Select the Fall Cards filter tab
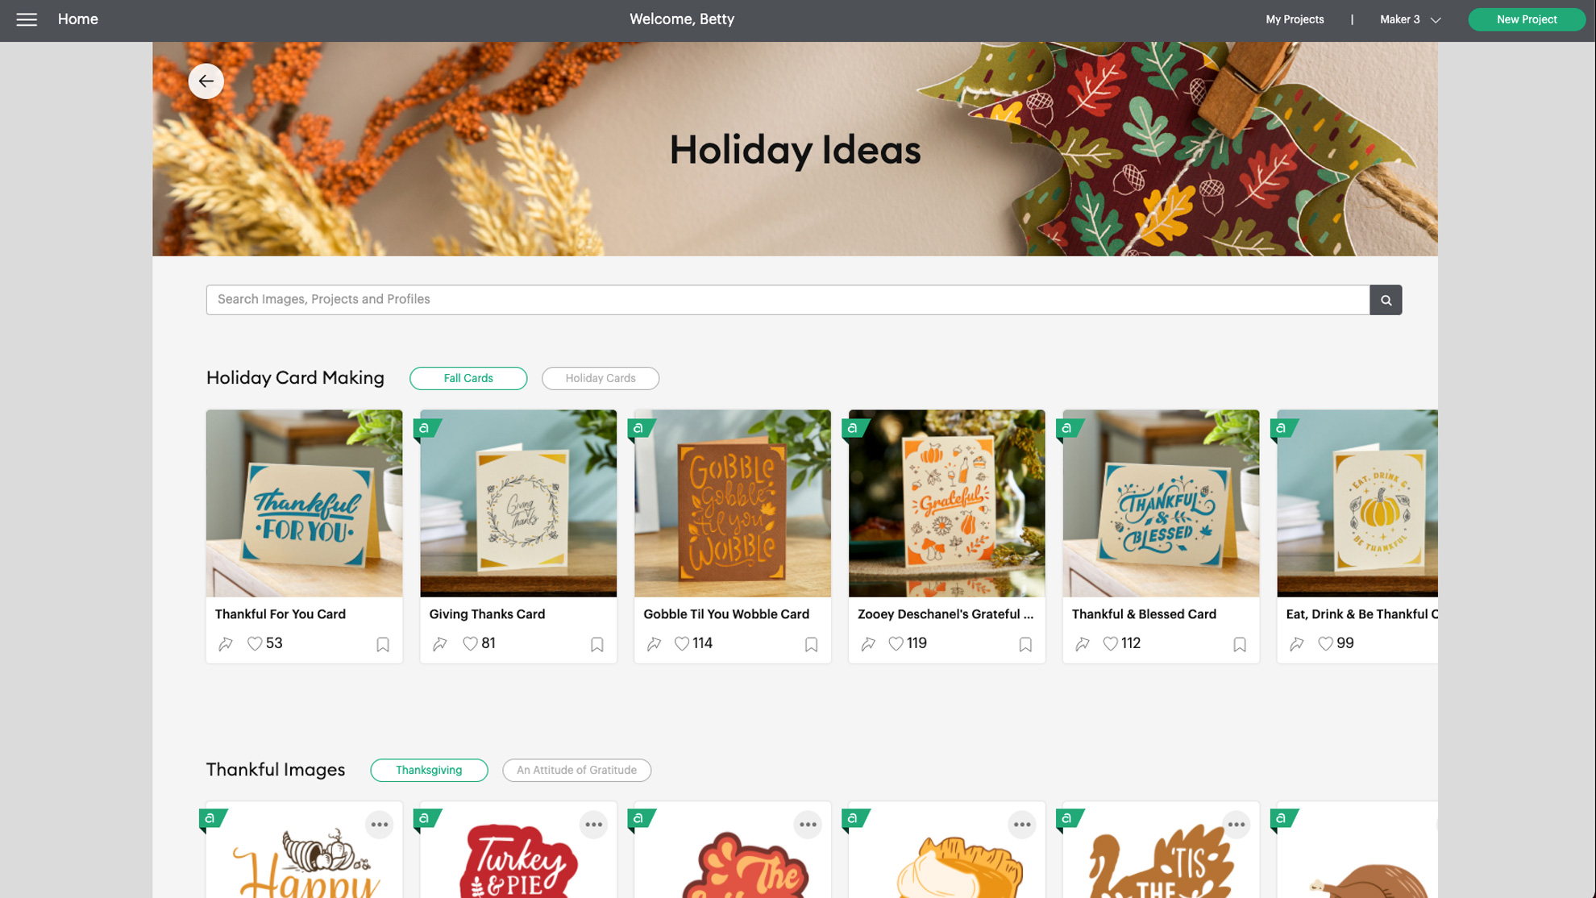The height and width of the screenshot is (898, 1596). pyautogui.click(x=468, y=378)
